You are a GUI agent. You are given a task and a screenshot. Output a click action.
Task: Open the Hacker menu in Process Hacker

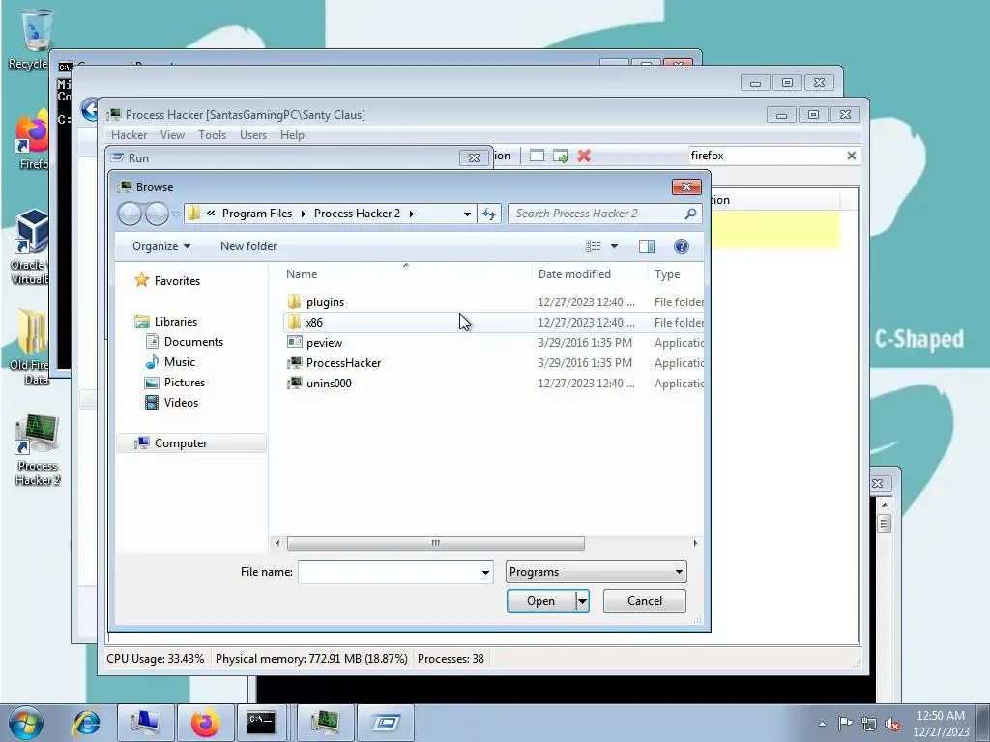[129, 135]
